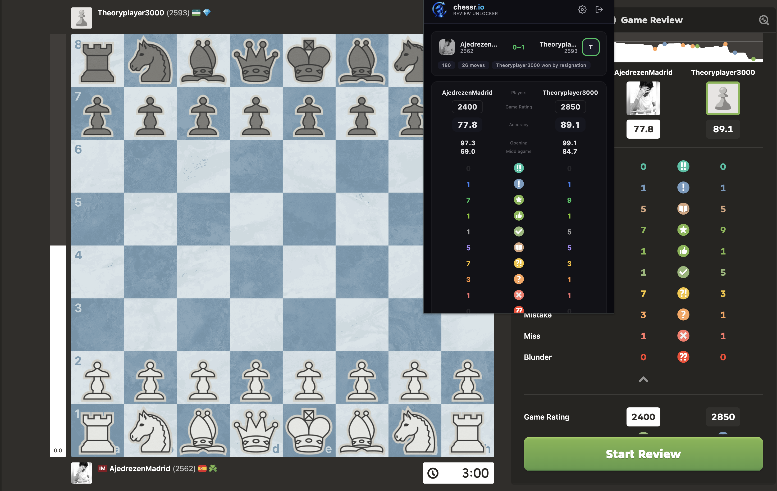Click the IM title badge
Screen dimensions: 777x491
tap(102, 469)
